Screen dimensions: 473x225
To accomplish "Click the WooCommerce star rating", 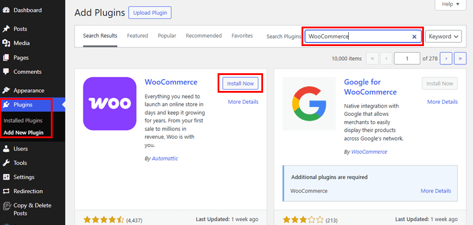I will 104,220.
